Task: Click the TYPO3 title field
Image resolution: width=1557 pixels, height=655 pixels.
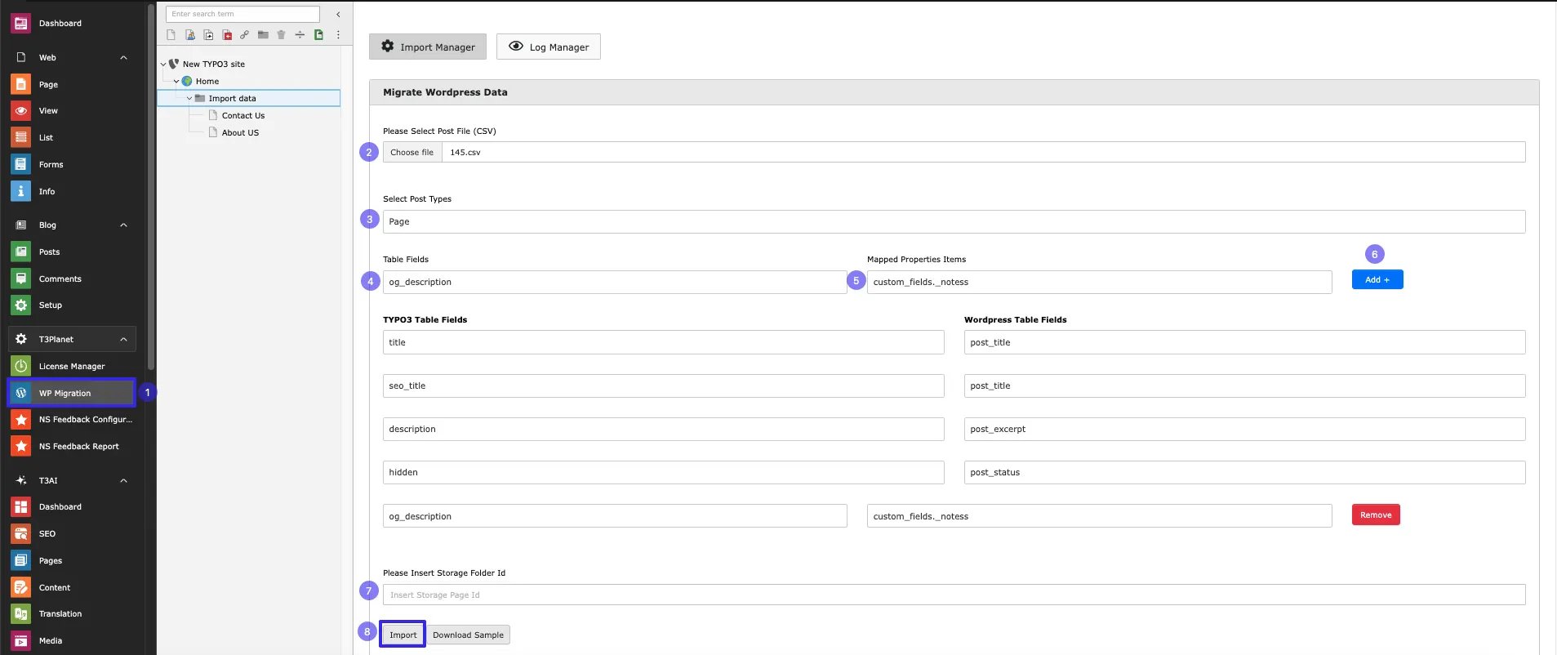Action: [x=663, y=342]
